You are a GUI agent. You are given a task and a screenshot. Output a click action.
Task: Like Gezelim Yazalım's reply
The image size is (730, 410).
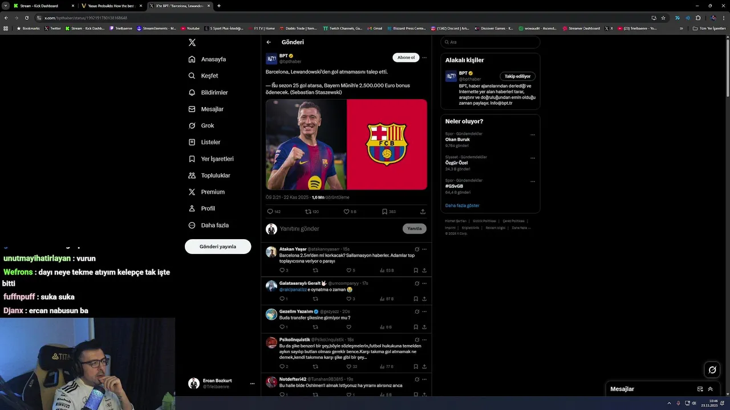point(348,327)
